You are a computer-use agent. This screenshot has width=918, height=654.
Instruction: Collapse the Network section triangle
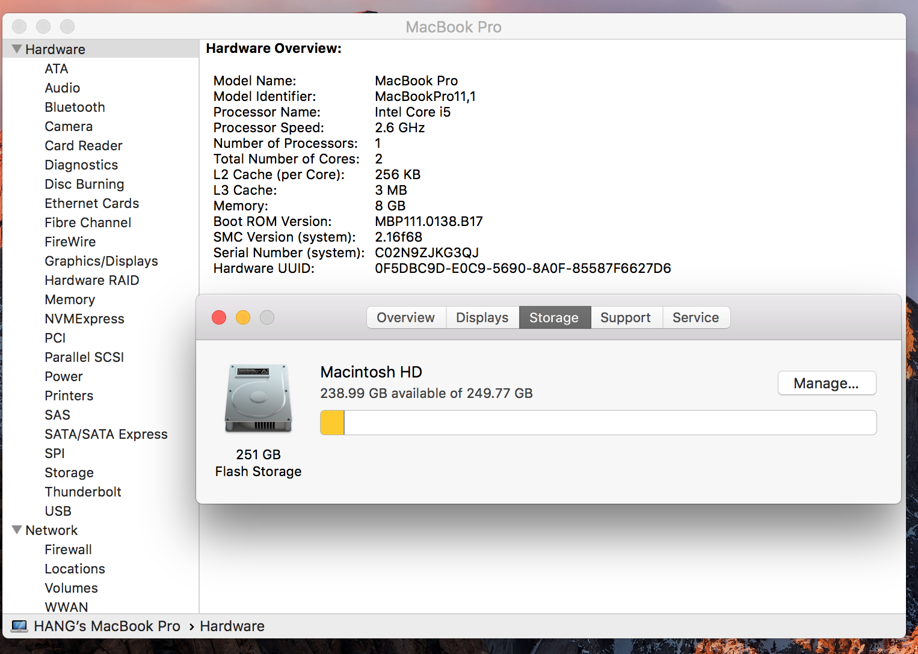17,530
